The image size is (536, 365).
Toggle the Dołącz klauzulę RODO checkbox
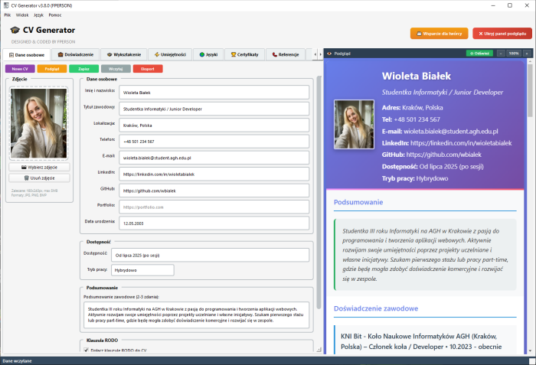click(86, 350)
